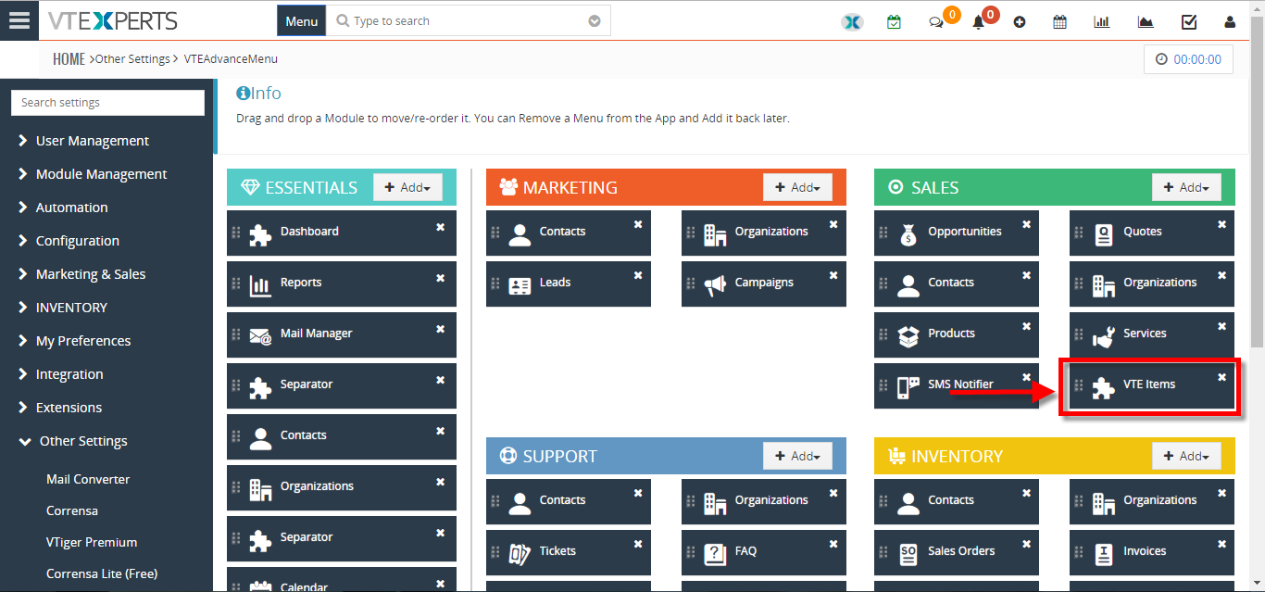Click the Menu button beside search

(x=301, y=21)
